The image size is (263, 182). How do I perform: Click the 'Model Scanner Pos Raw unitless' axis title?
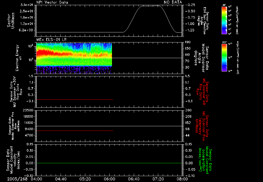(x=14, y=126)
